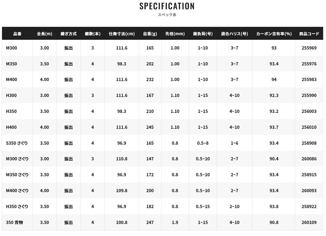
Task: Click the 先径(mm) column header
Action: coord(175,34)
